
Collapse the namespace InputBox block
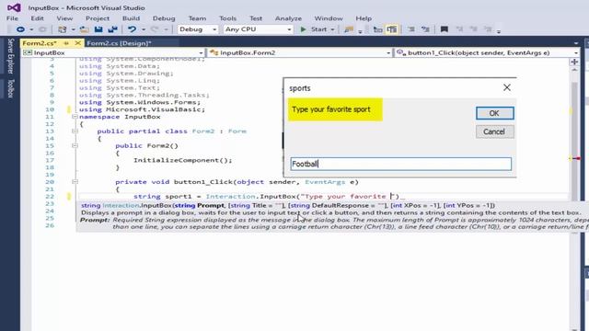click(75, 117)
